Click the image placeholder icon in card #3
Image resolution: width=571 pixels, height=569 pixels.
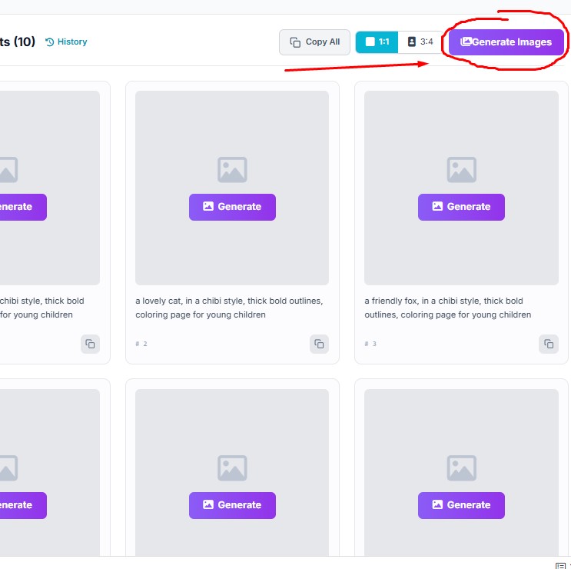[x=461, y=170]
